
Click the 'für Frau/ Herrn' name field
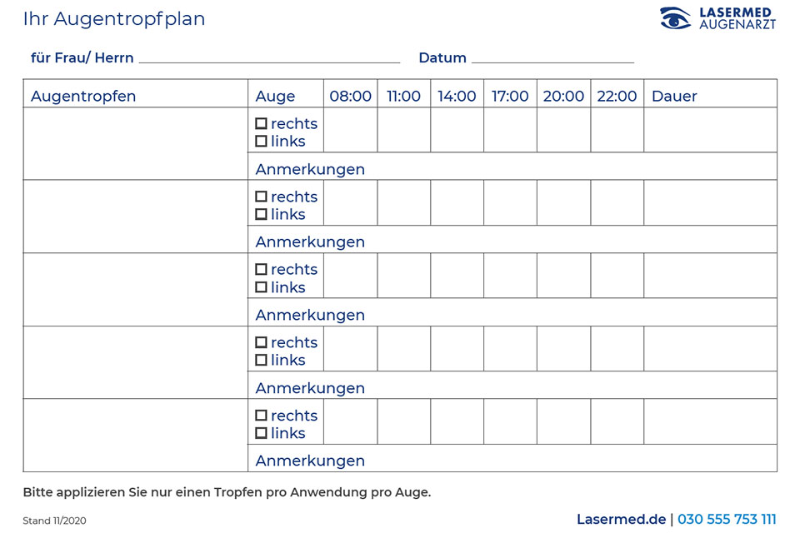[269, 57]
